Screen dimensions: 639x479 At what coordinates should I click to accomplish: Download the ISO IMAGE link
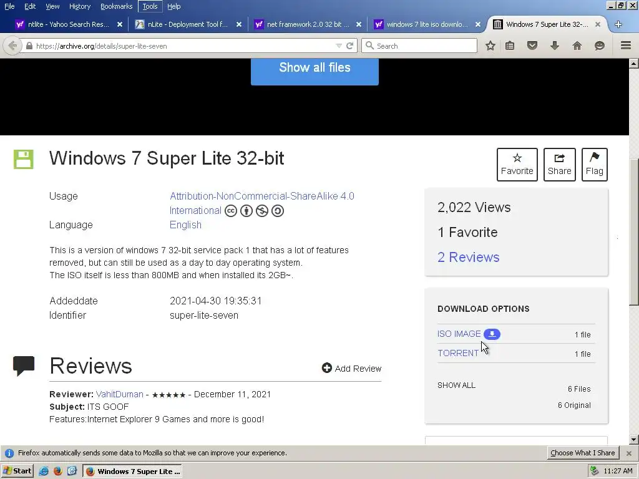pos(459,334)
